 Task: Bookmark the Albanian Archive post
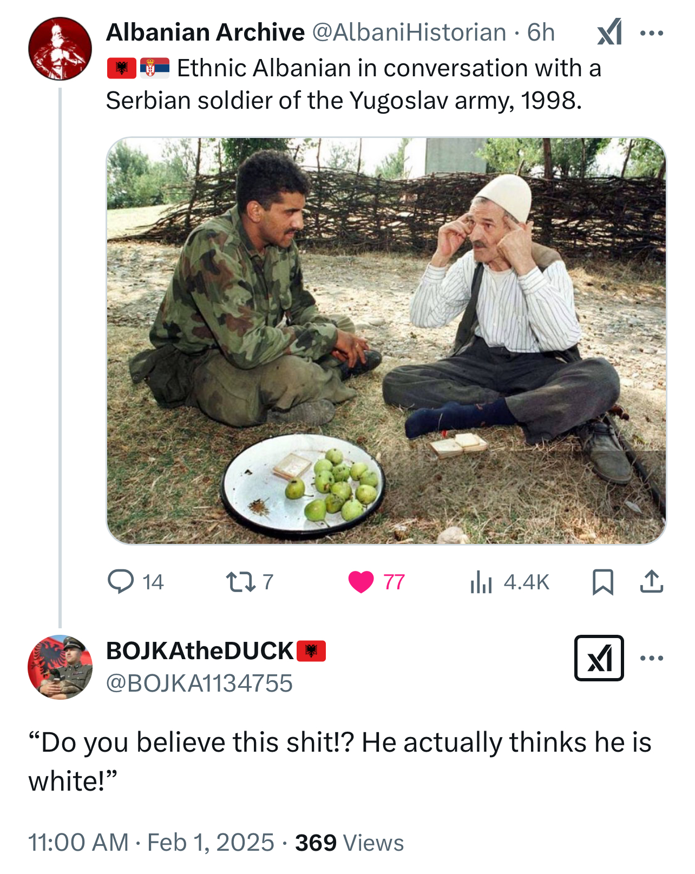(602, 582)
